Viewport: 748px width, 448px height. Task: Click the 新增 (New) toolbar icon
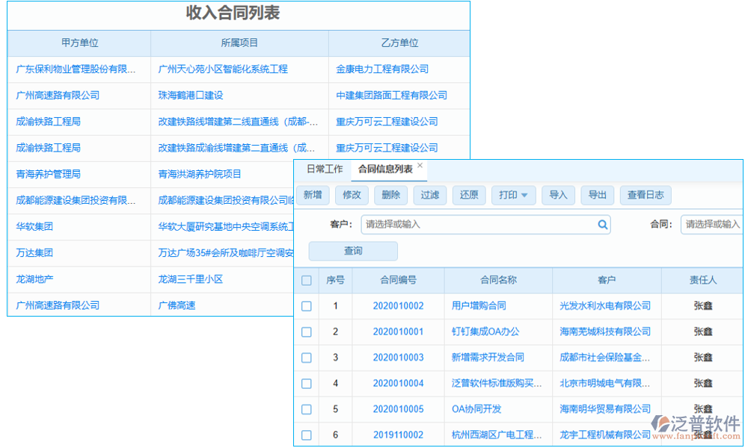(313, 195)
